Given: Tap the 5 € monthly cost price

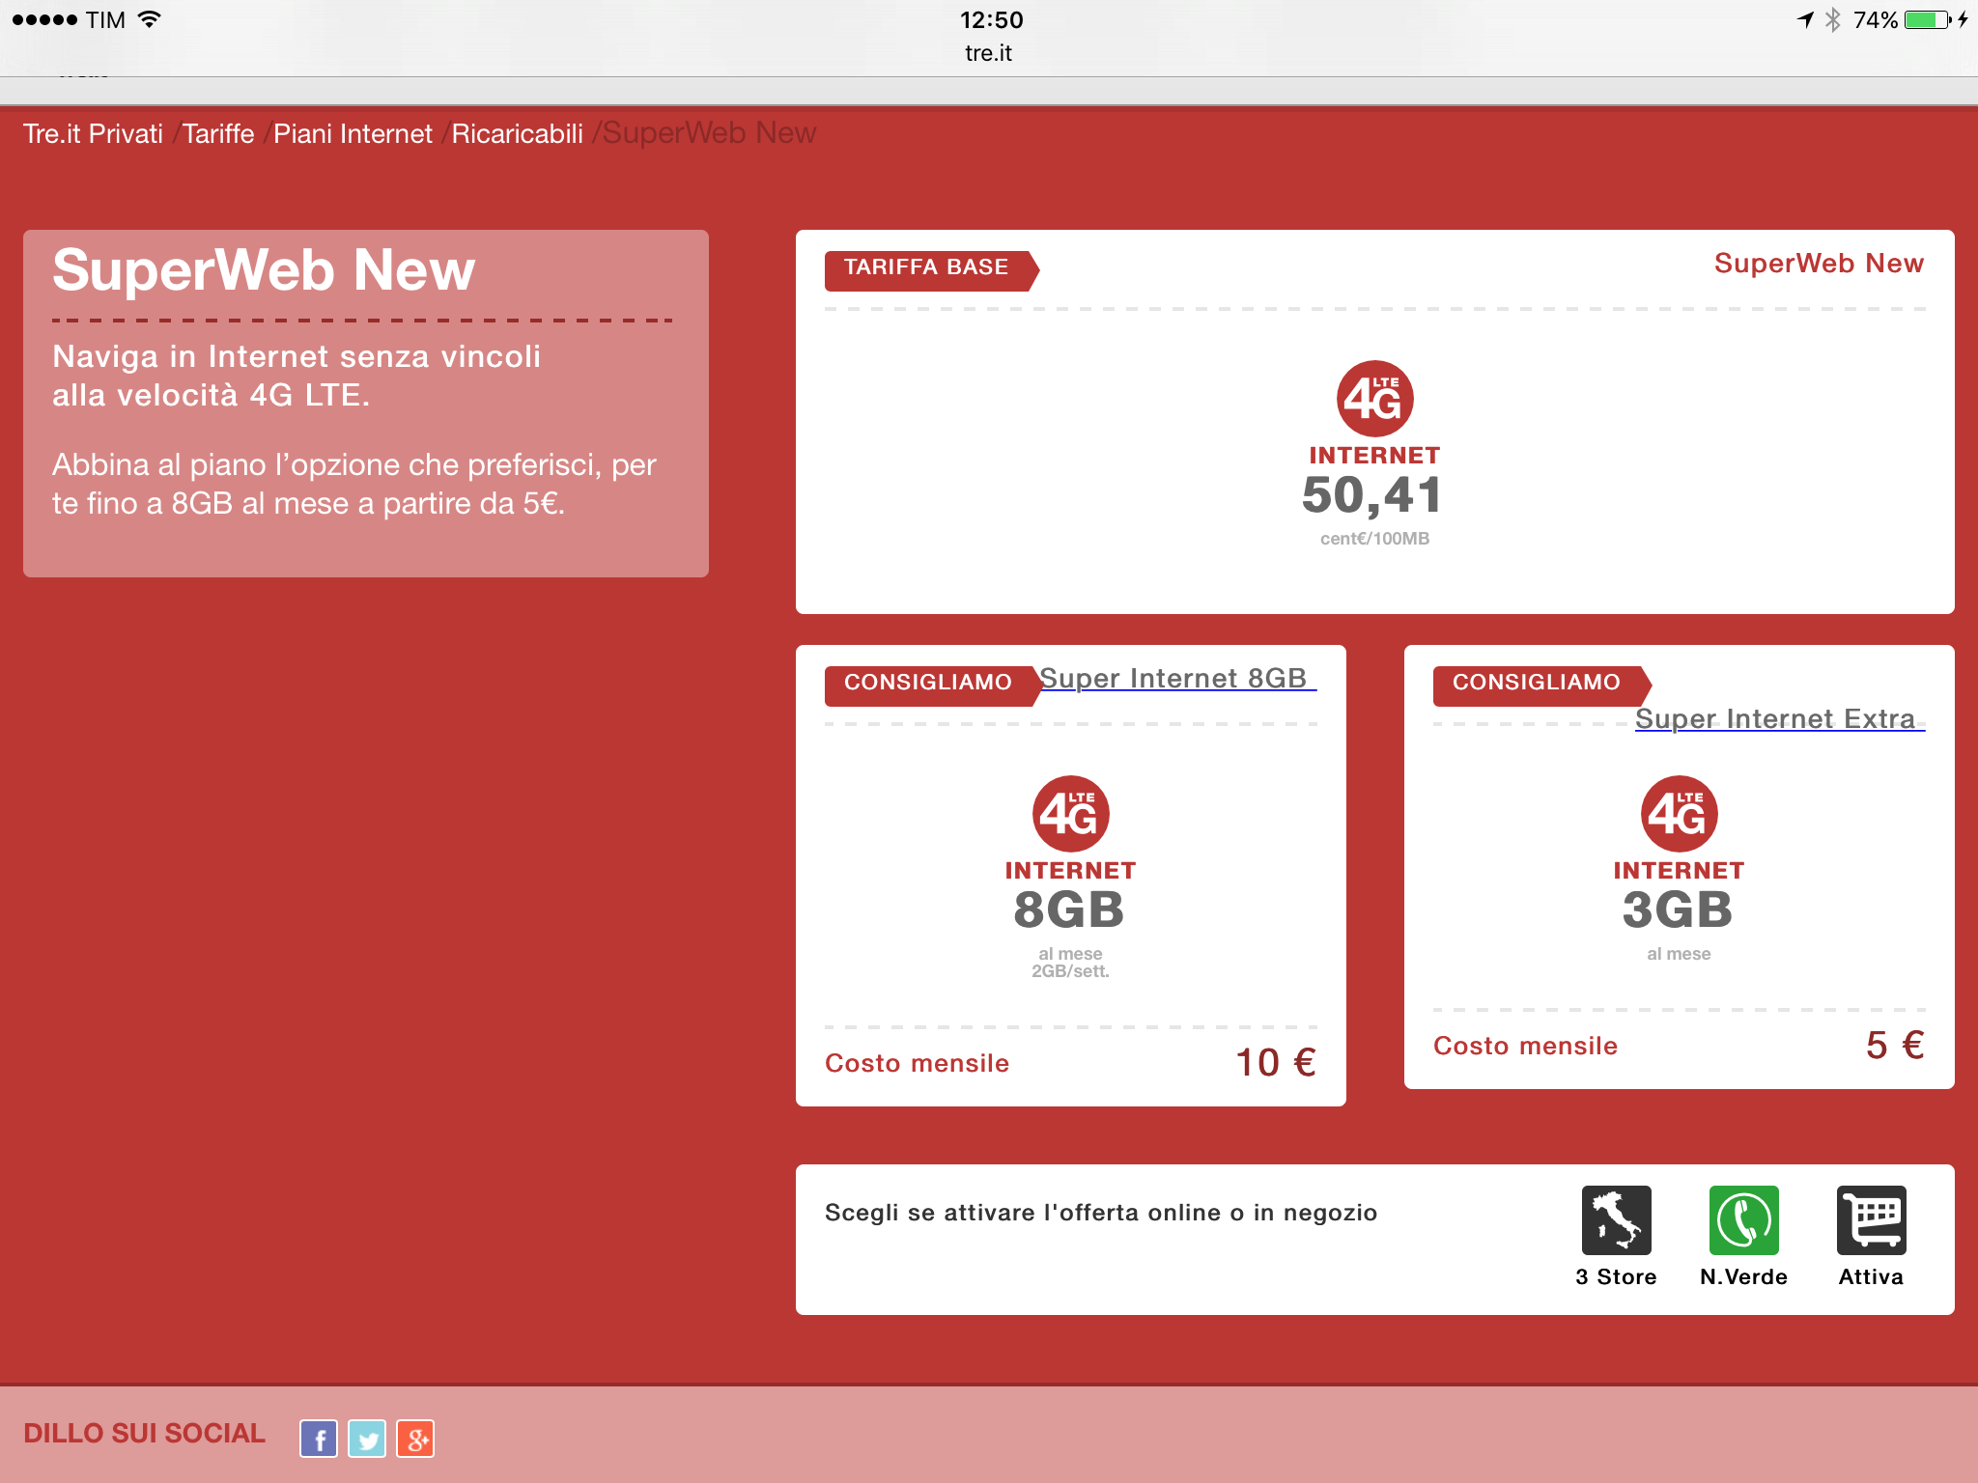Looking at the screenshot, I should [x=1894, y=1045].
